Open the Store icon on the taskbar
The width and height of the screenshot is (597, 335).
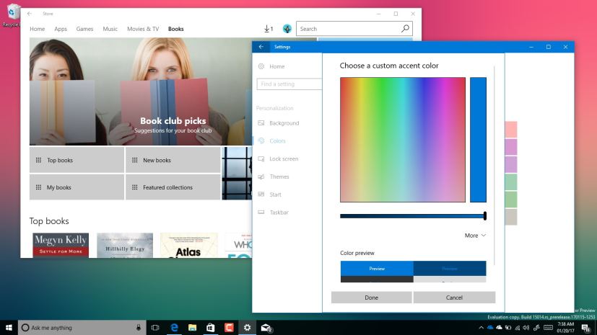(211, 327)
